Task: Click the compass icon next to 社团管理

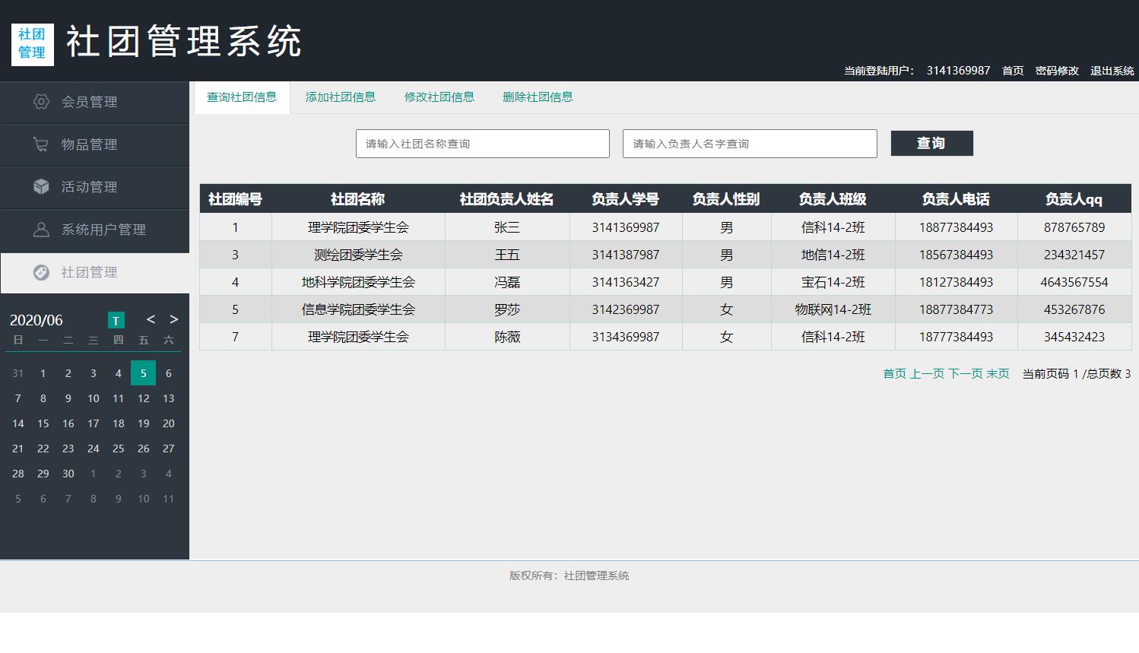Action: tap(40, 272)
